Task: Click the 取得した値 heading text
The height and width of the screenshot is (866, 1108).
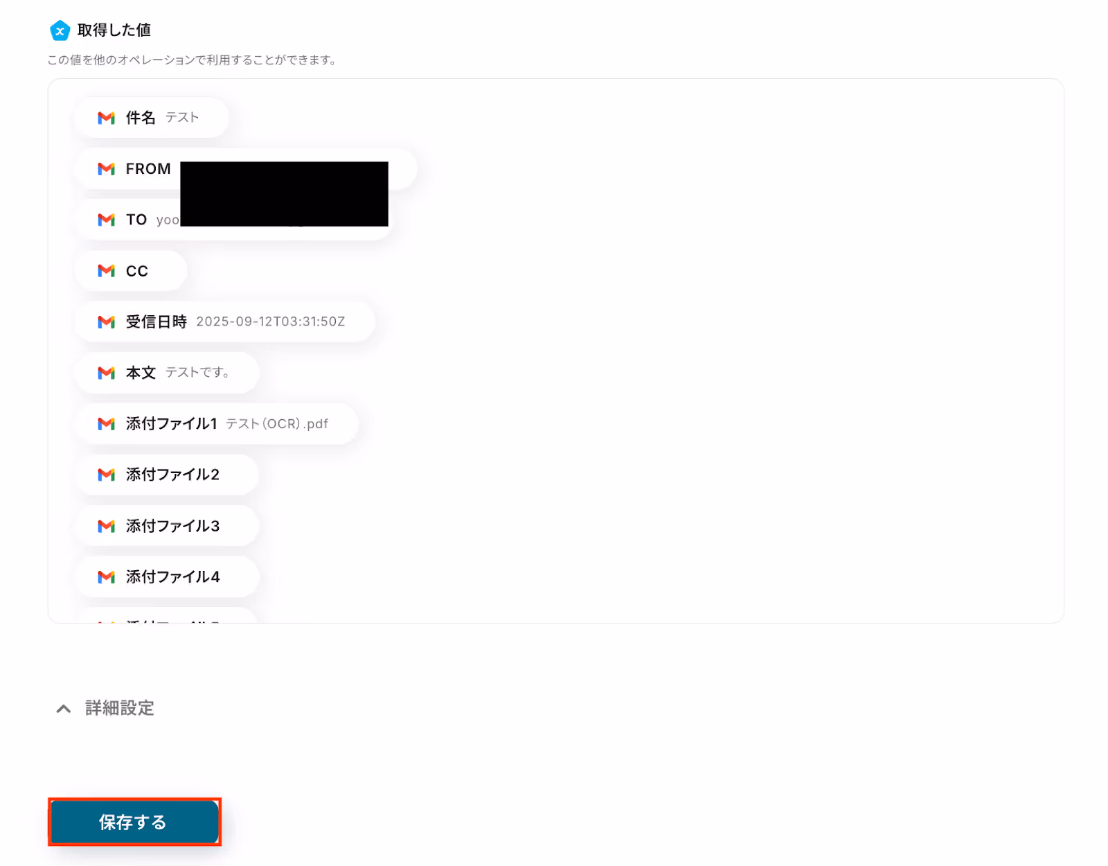Action: (114, 30)
